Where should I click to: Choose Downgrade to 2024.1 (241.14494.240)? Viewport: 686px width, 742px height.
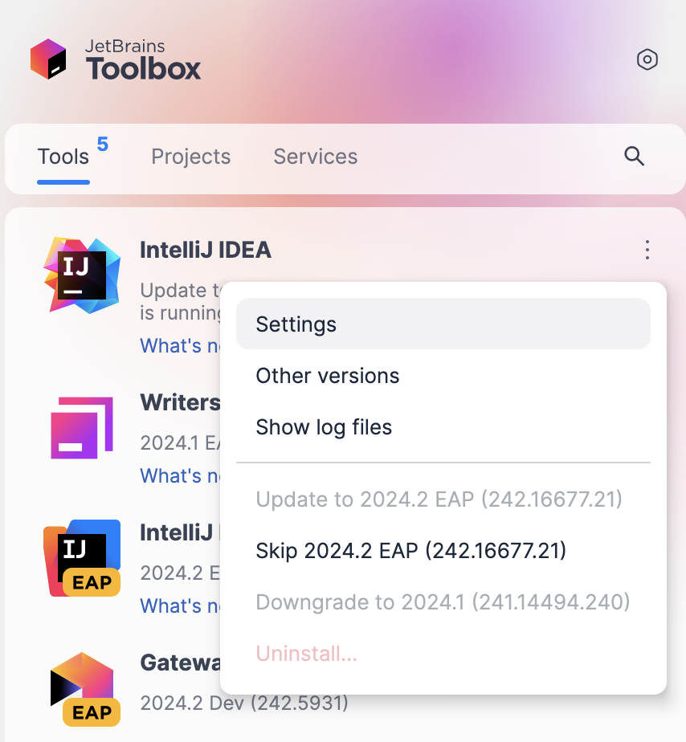click(443, 602)
